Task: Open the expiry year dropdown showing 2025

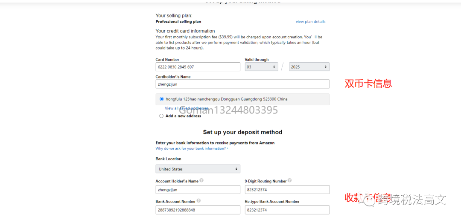Action: pos(309,67)
